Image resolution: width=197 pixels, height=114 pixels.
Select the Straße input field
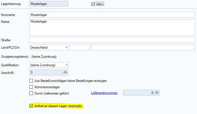108,40
